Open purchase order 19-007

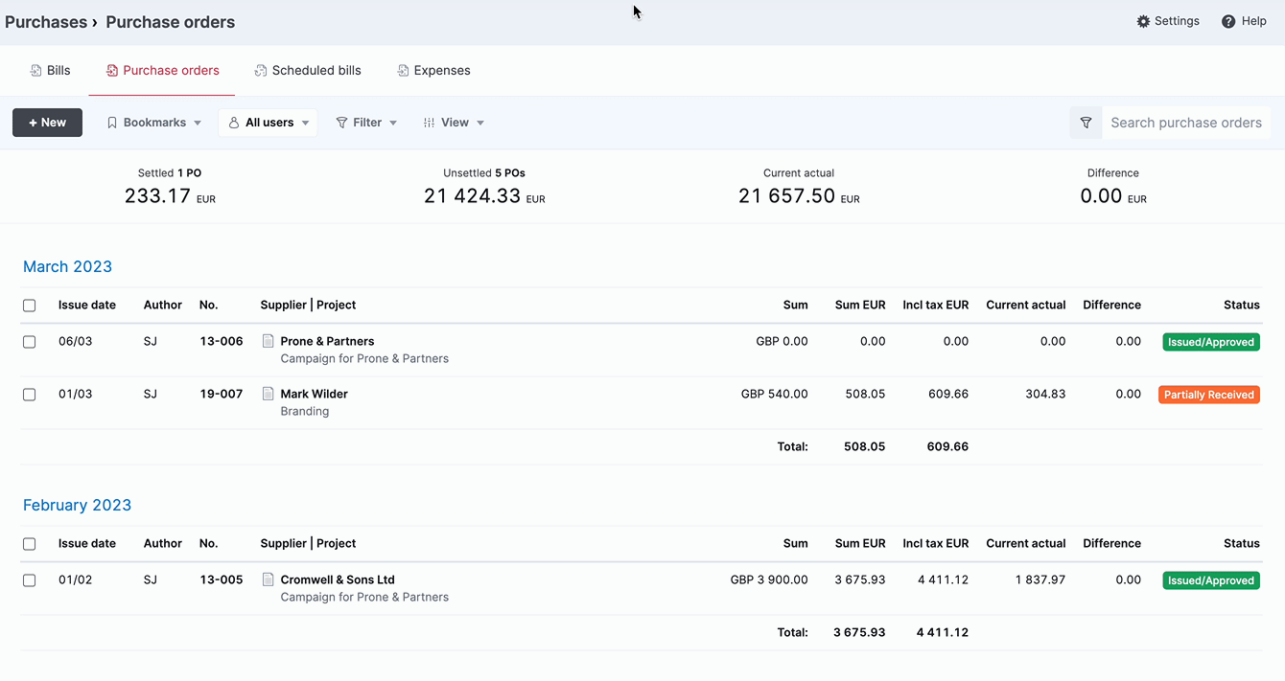222,394
